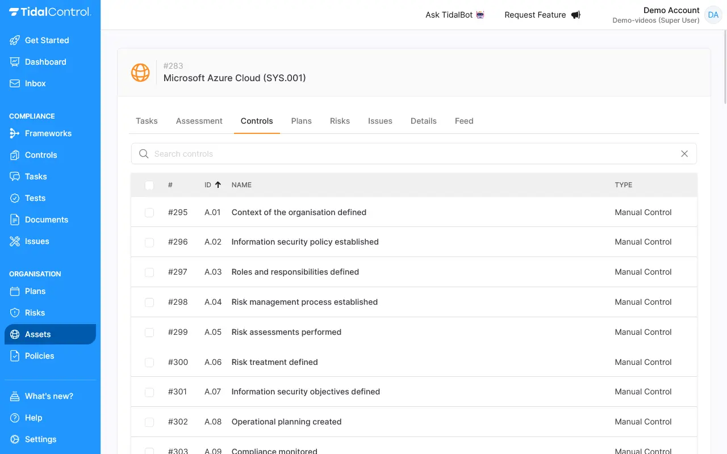Check the box for Risk assessments performed

149,333
